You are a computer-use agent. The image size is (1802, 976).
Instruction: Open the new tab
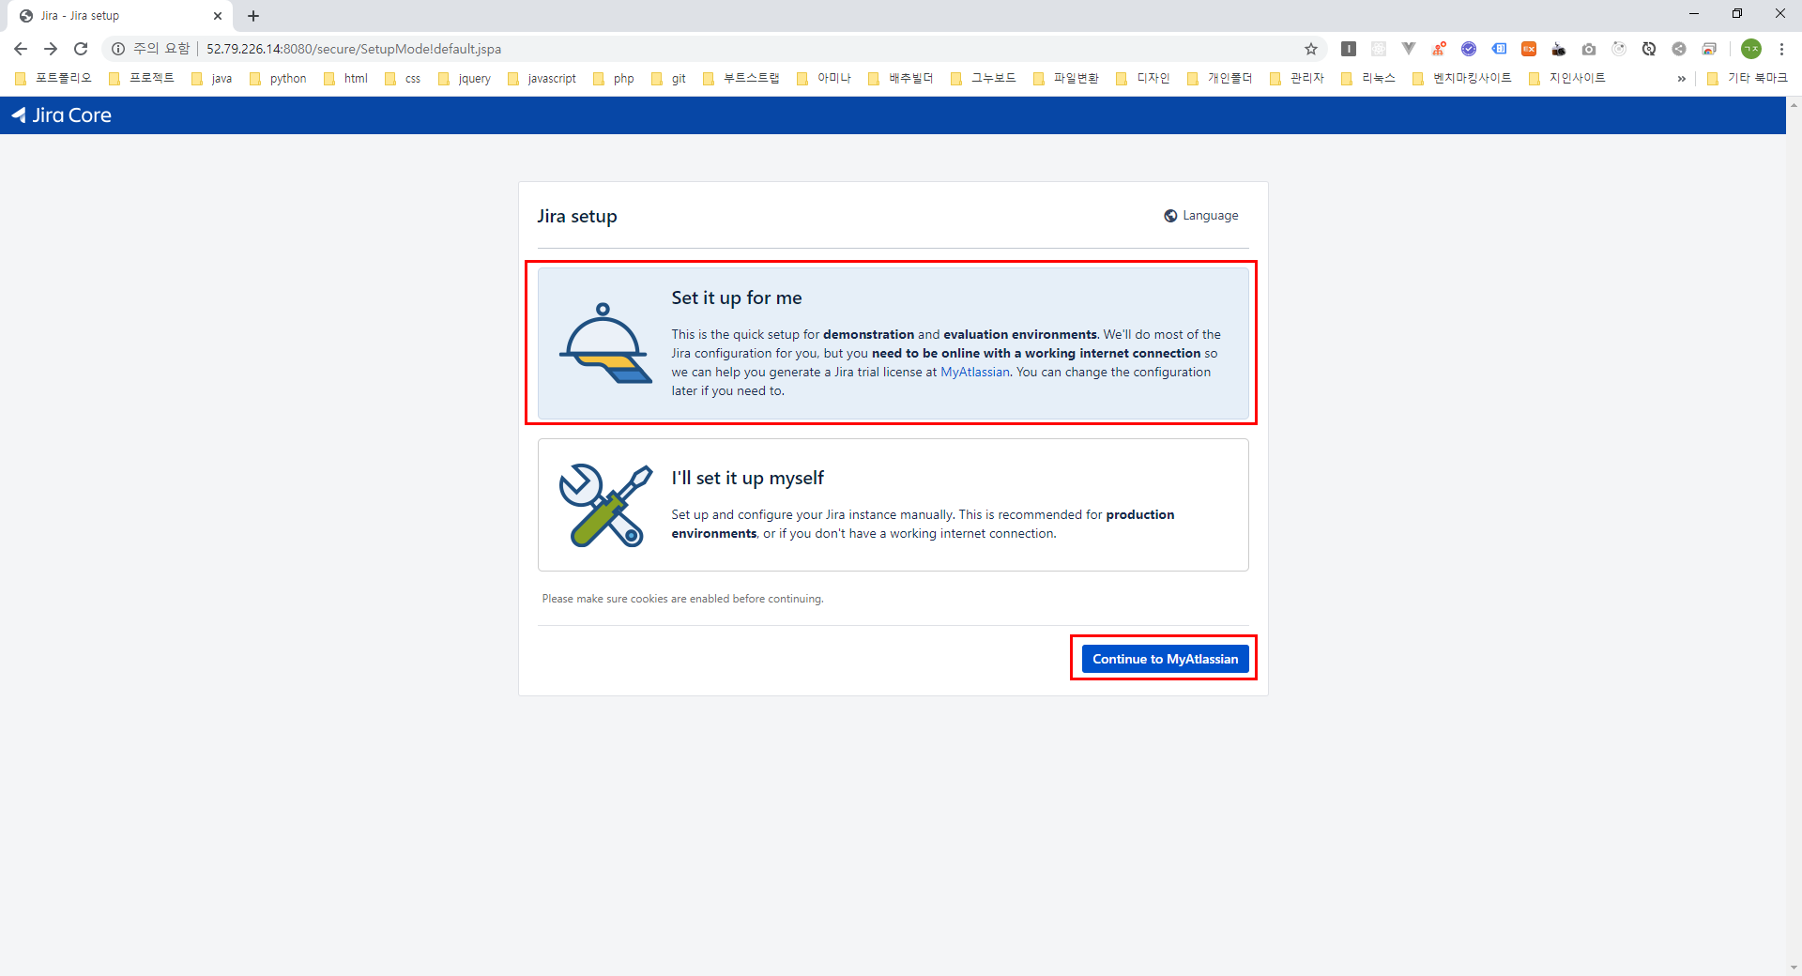pos(253,16)
